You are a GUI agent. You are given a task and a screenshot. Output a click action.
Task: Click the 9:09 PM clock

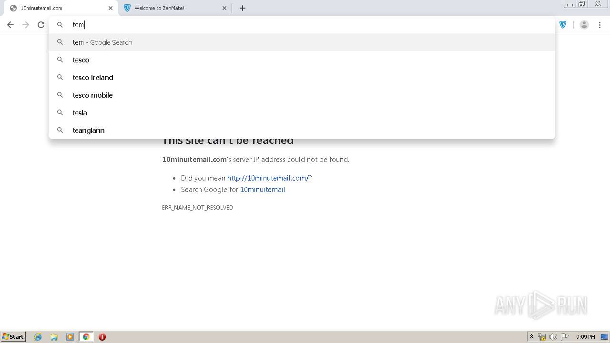tap(585, 337)
